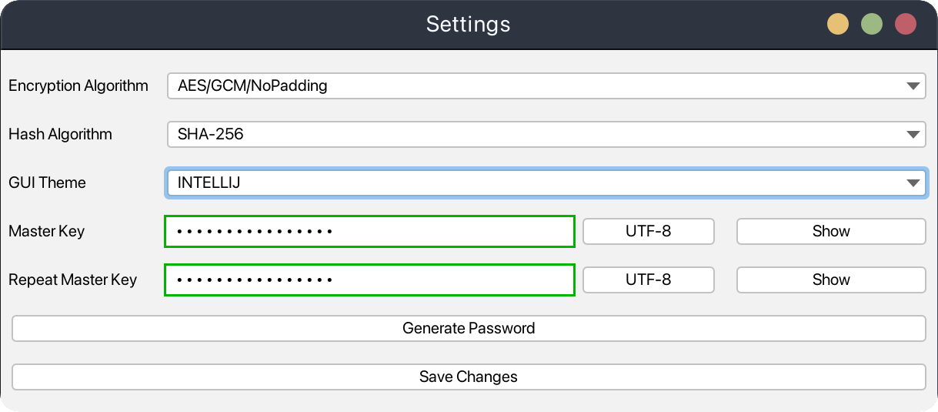Toggle UTF-8 encoding button for Master Key
938x412 pixels.
(648, 232)
